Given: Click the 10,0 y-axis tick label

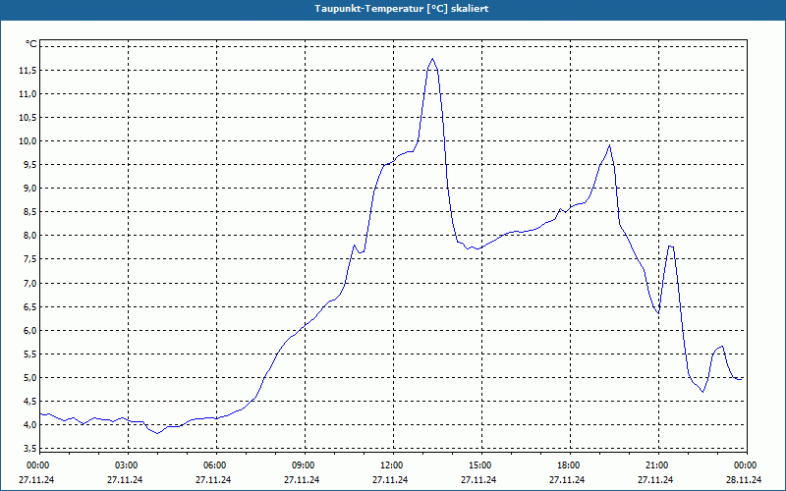Looking at the screenshot, I should [x=26, y=141].
